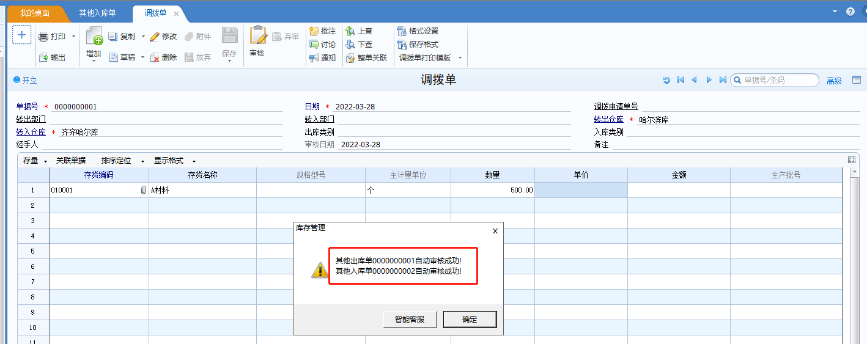Click the 上查 trace-up button
Viewport: 867px width, 344px height.
359,31
